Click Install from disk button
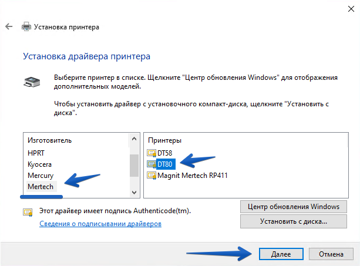This screenshot has width=360, height=266. coord(293,221)
